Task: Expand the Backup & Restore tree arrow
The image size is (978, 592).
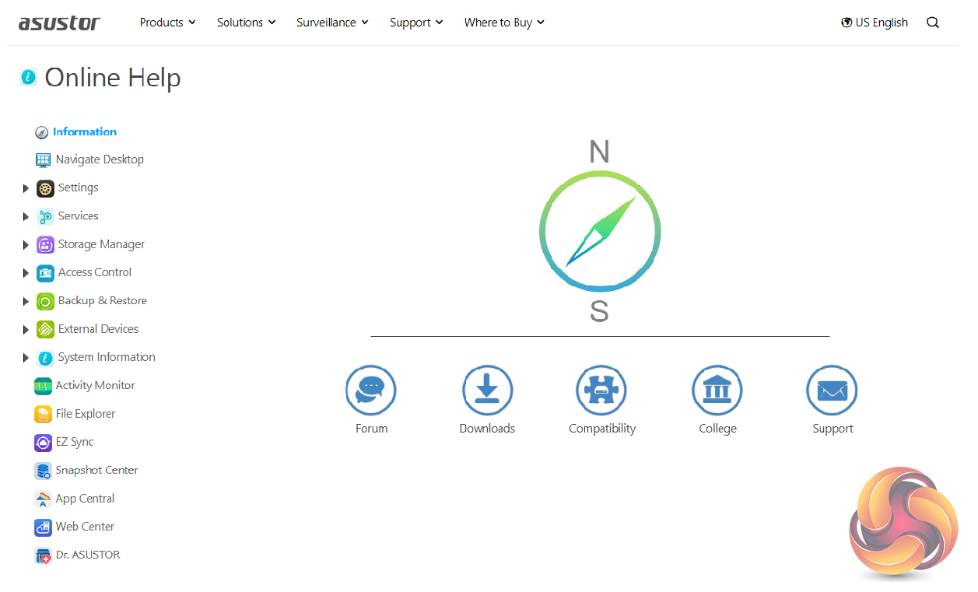Action: 26,301
